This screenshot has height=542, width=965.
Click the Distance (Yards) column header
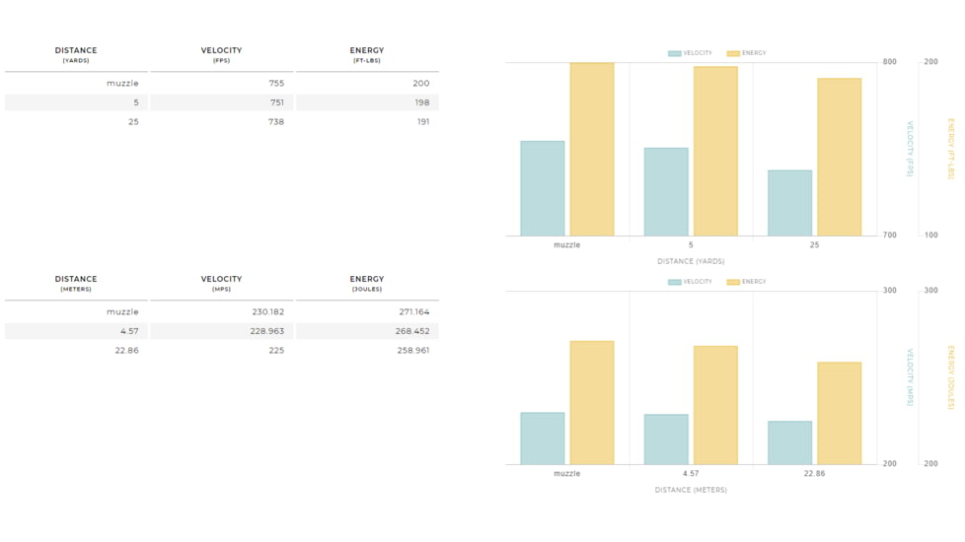(76, 54)
